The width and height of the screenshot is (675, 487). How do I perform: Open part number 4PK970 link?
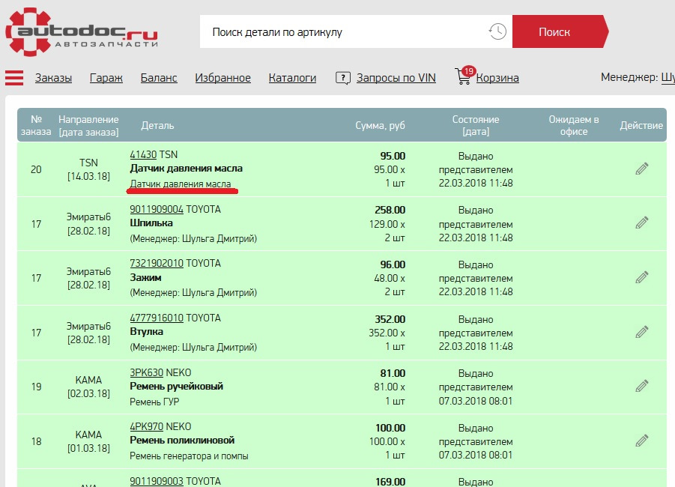pyautogui.click(x=146, y=427)
